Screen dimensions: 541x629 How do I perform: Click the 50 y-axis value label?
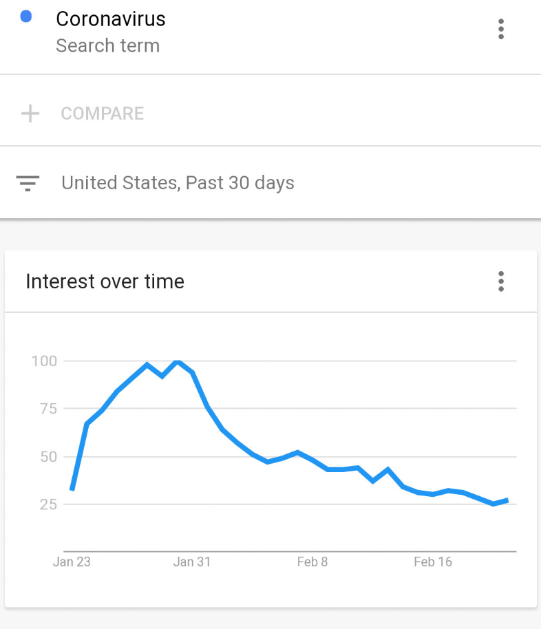[x=49, y=456]
